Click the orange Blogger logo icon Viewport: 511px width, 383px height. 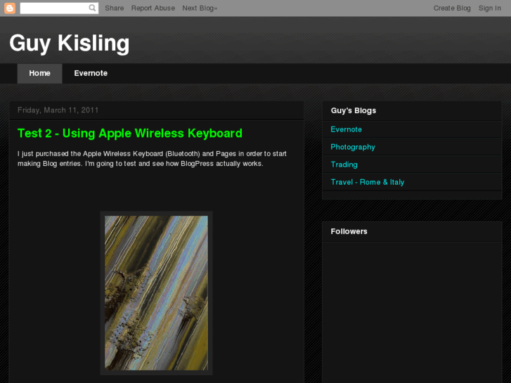coord(10,8)
